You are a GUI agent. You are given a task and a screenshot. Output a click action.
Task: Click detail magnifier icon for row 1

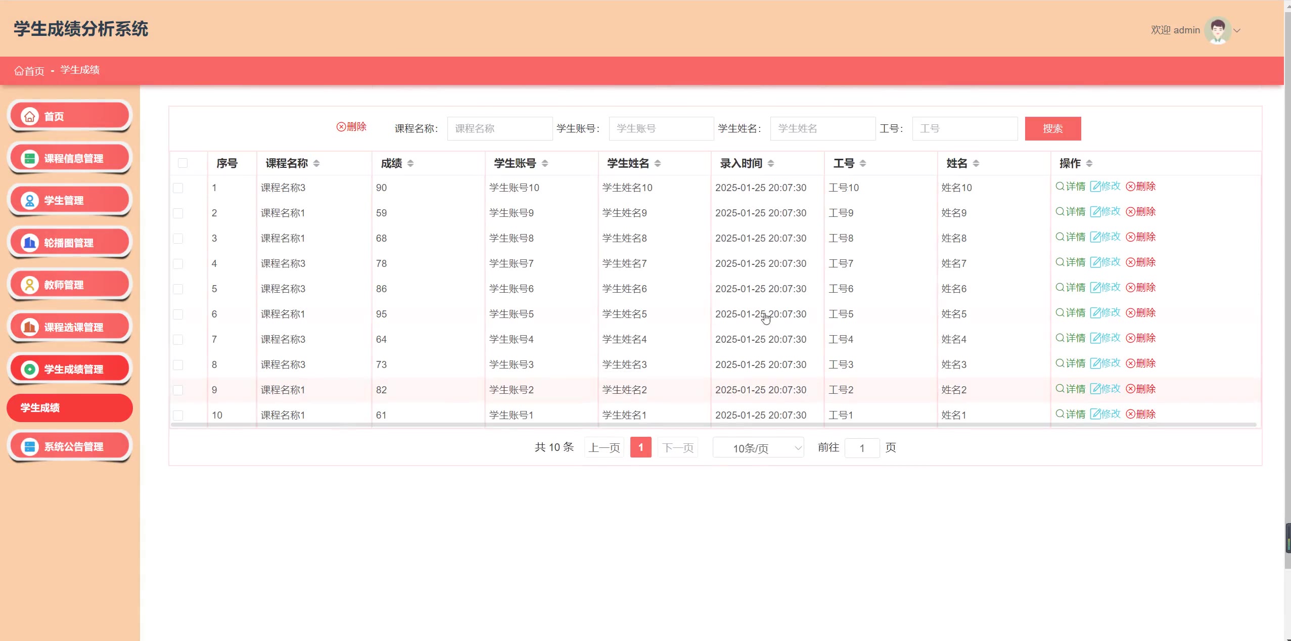pos(1060,186)
